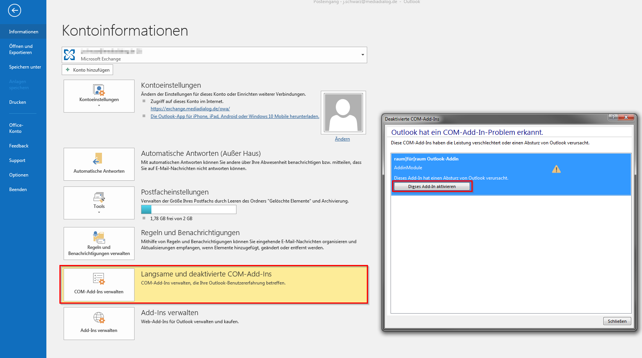The image size is (642, 358).
Task: Click the Postfacheinstellungen heading
Action: click(x=175, y=192)
